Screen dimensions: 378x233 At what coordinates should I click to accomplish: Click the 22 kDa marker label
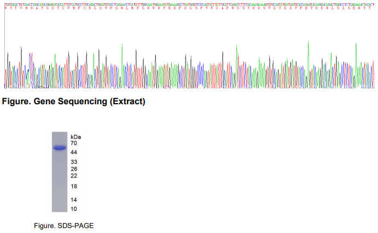tap(74, 176)
